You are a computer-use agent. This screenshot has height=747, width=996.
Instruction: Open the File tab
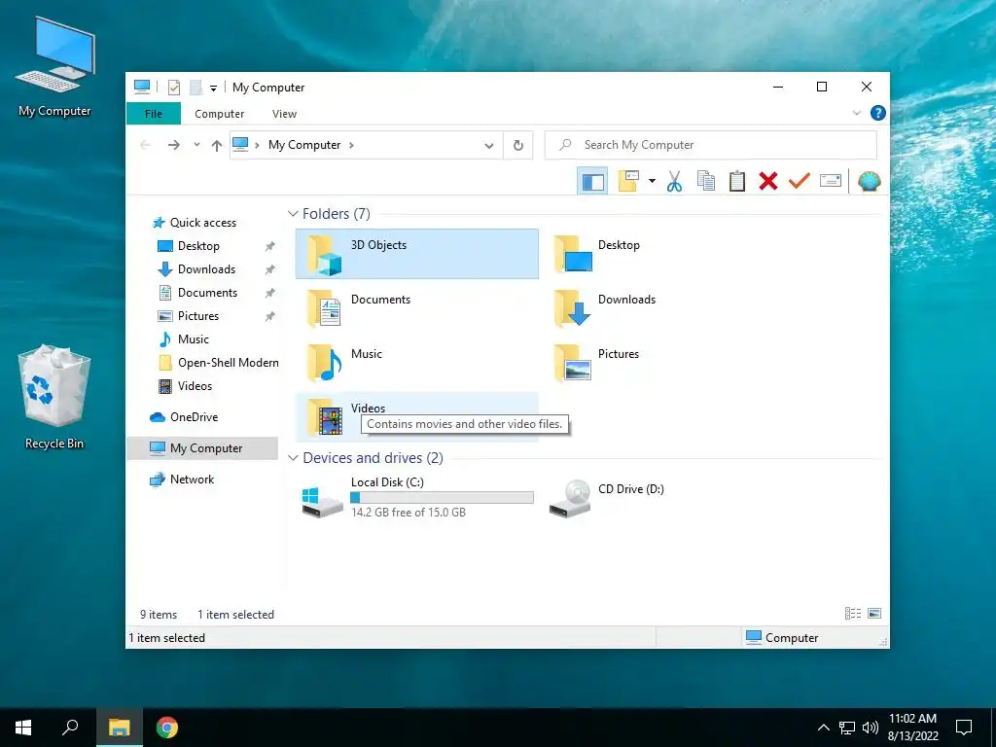click(x=154, y=114)
